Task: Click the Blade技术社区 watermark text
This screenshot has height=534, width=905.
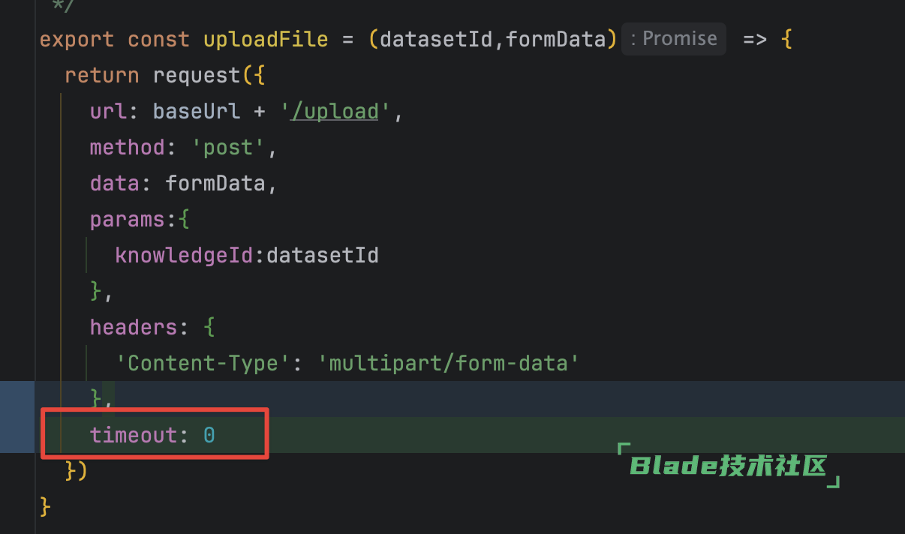Action: pyautogui.click(x=728, y=466)
